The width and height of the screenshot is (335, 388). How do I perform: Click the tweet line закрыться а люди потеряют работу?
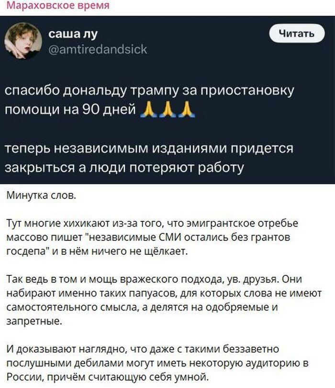coord(125,168)
